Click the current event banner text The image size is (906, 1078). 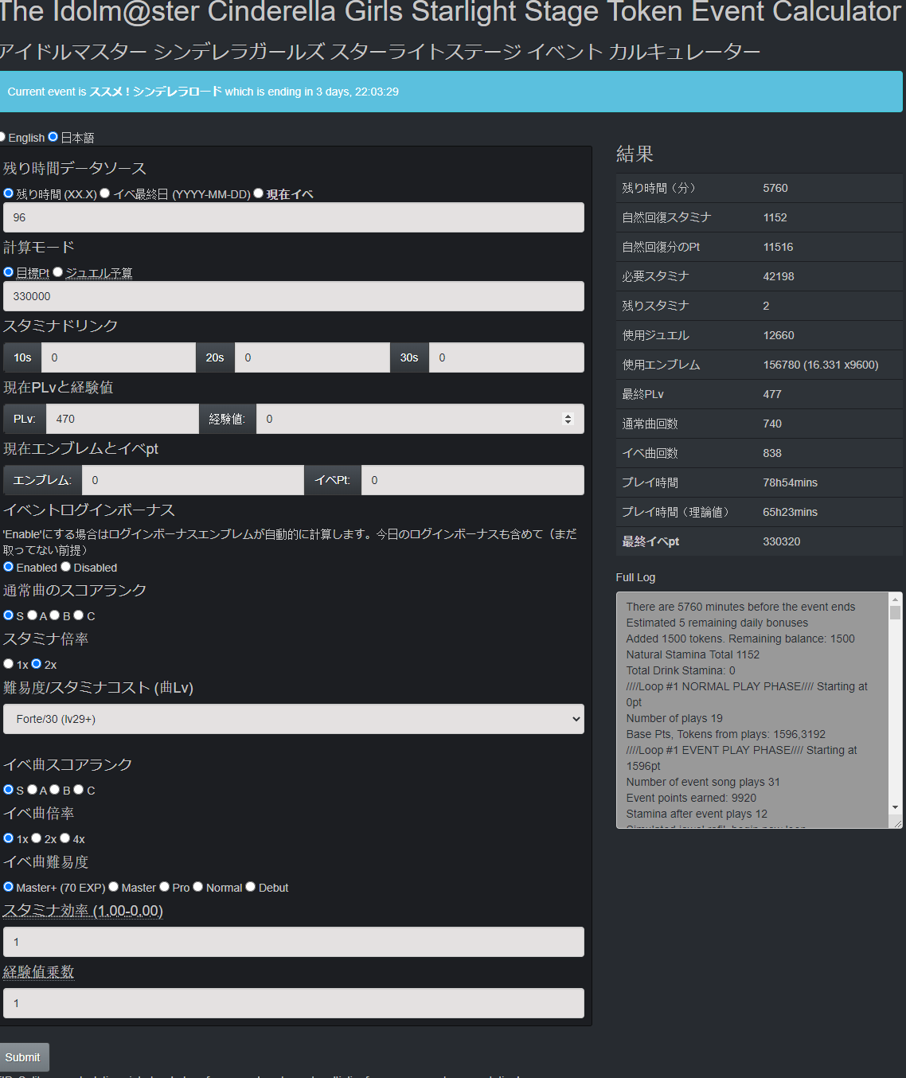pos(203,92)
